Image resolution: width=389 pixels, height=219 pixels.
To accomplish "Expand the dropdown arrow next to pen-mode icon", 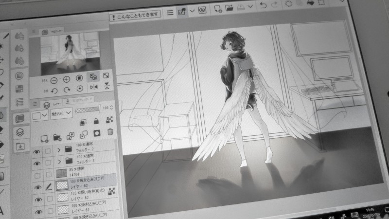I will click(192, 11).
